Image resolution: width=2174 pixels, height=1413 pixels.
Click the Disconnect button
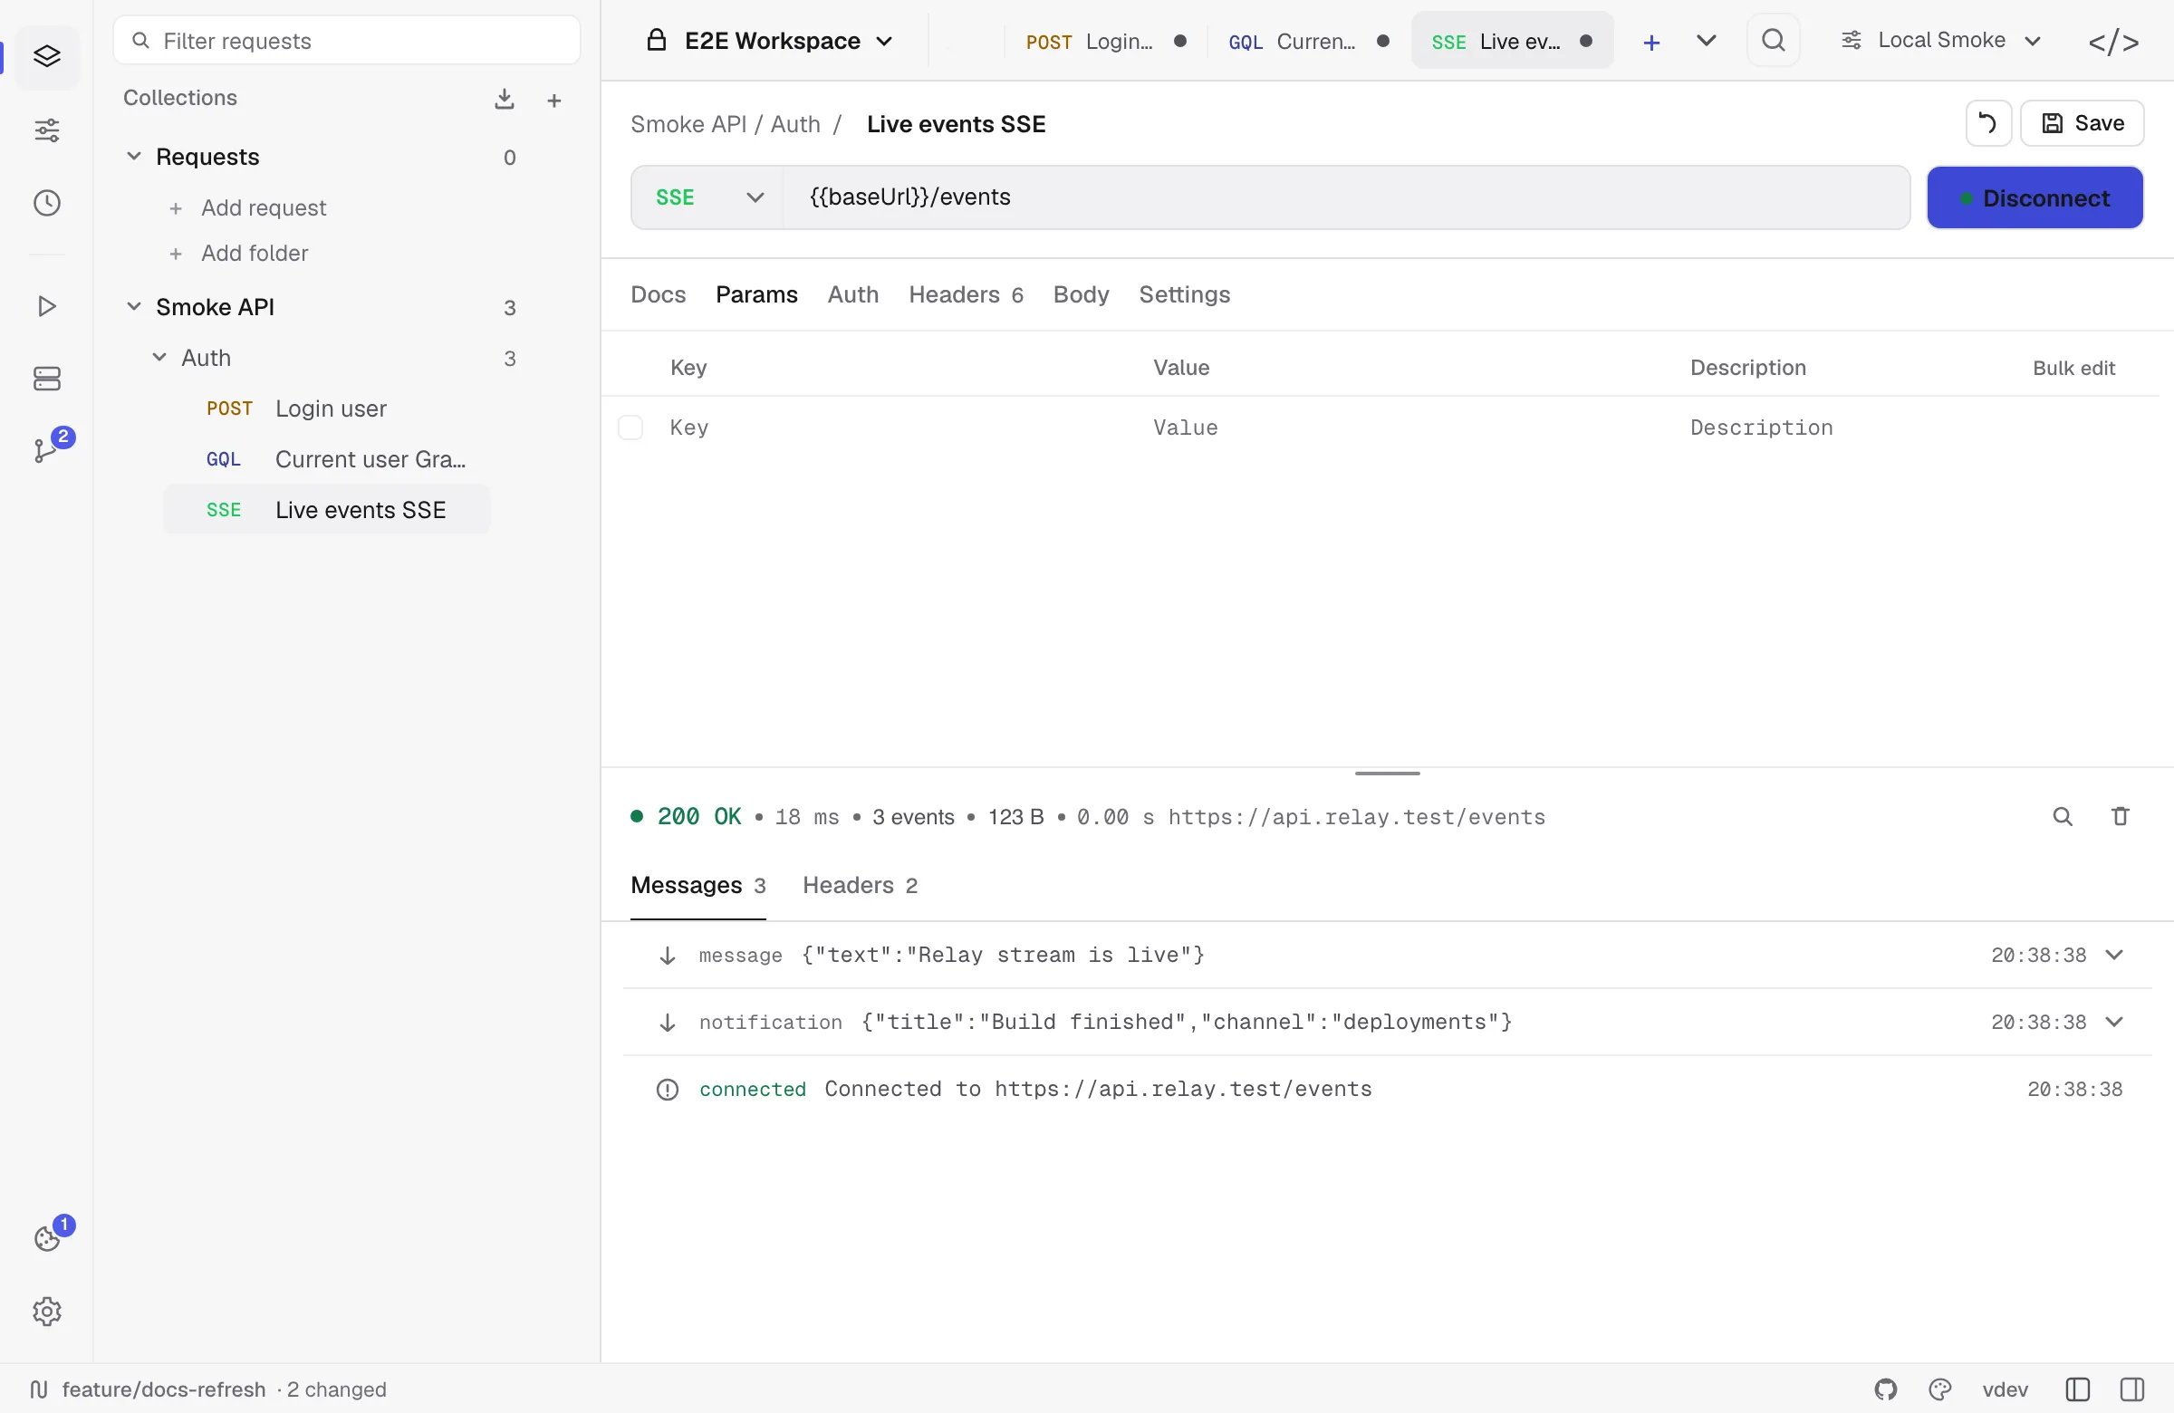2035,197
